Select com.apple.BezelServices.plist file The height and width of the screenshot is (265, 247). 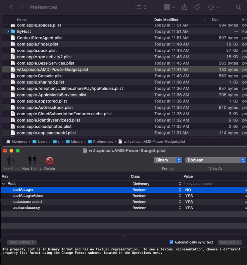click(x=46, y=63)
